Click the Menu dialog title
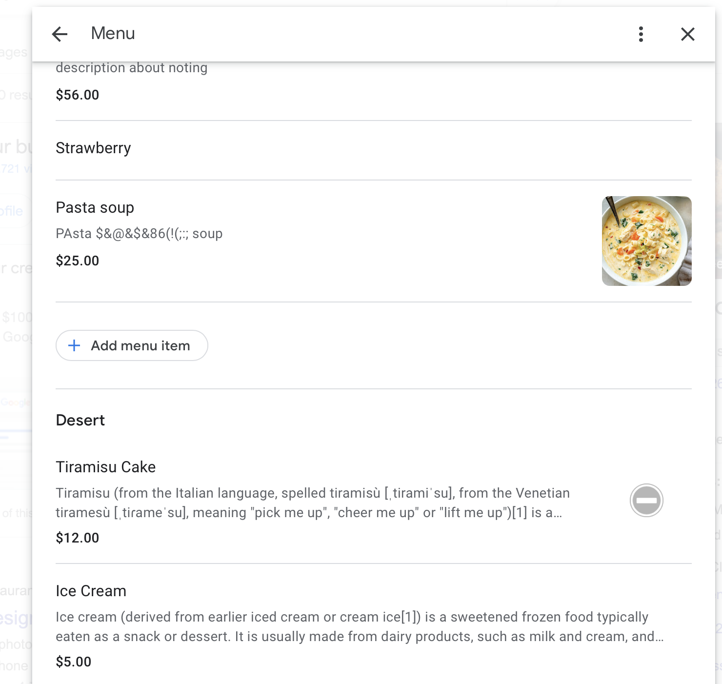722x684 pixels. [x=113, y=33]
